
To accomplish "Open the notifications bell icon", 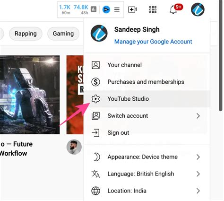I will 173,9.
